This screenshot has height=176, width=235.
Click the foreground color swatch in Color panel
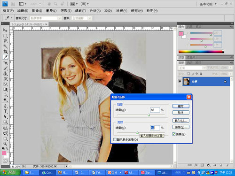pyautogui.click(x=181, y=34)
